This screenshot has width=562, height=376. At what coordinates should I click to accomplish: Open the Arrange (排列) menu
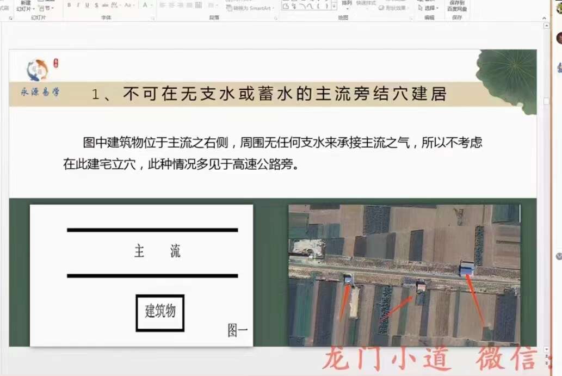coord(347,4)
